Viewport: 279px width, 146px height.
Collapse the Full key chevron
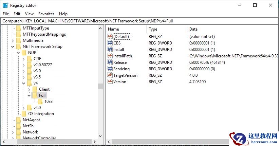29,95
